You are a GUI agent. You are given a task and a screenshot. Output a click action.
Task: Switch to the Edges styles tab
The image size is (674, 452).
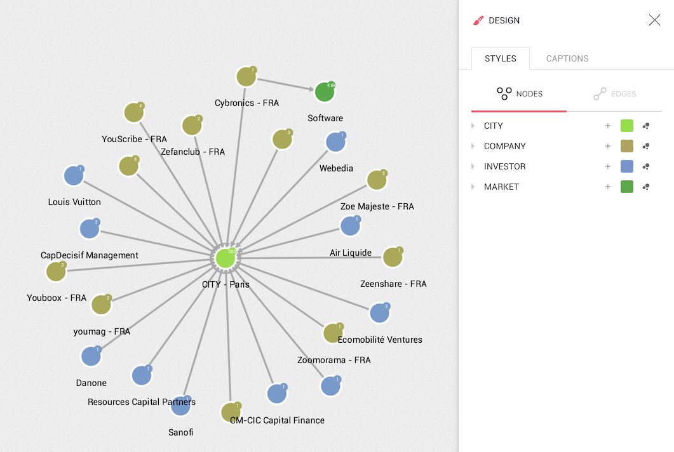[614, 94]
